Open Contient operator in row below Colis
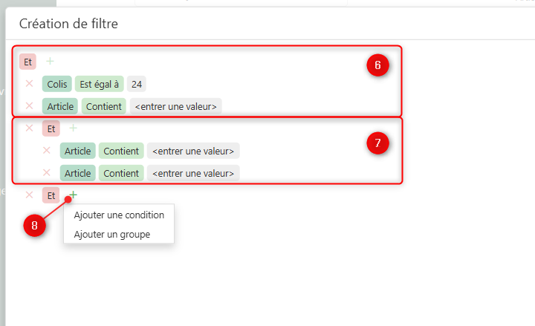The image size is (535, 326). (x=104, y=106)
